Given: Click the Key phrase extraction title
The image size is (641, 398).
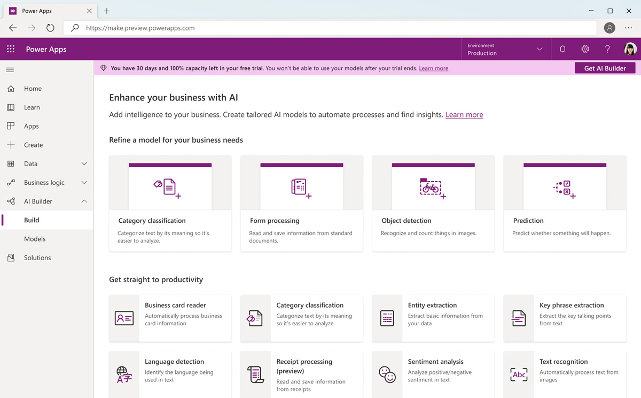Looking at the screenshot, I should (572, 305).
